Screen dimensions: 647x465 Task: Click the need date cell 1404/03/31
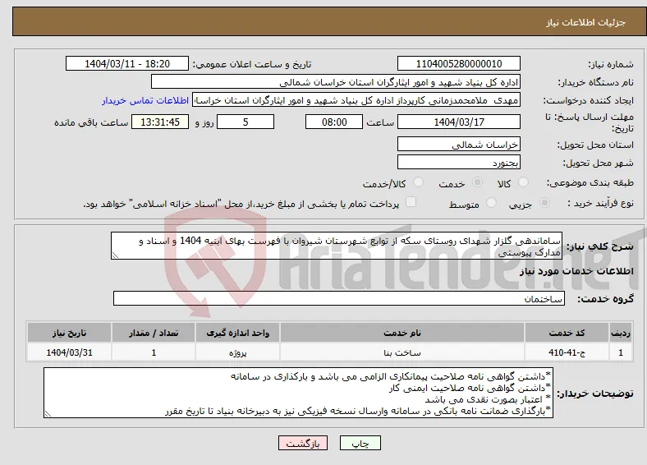click(x=69, y=352)
